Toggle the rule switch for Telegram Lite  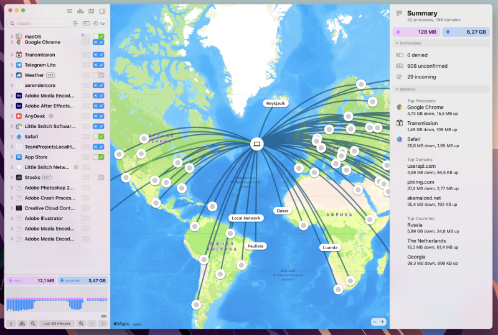(x=98, y=65)
